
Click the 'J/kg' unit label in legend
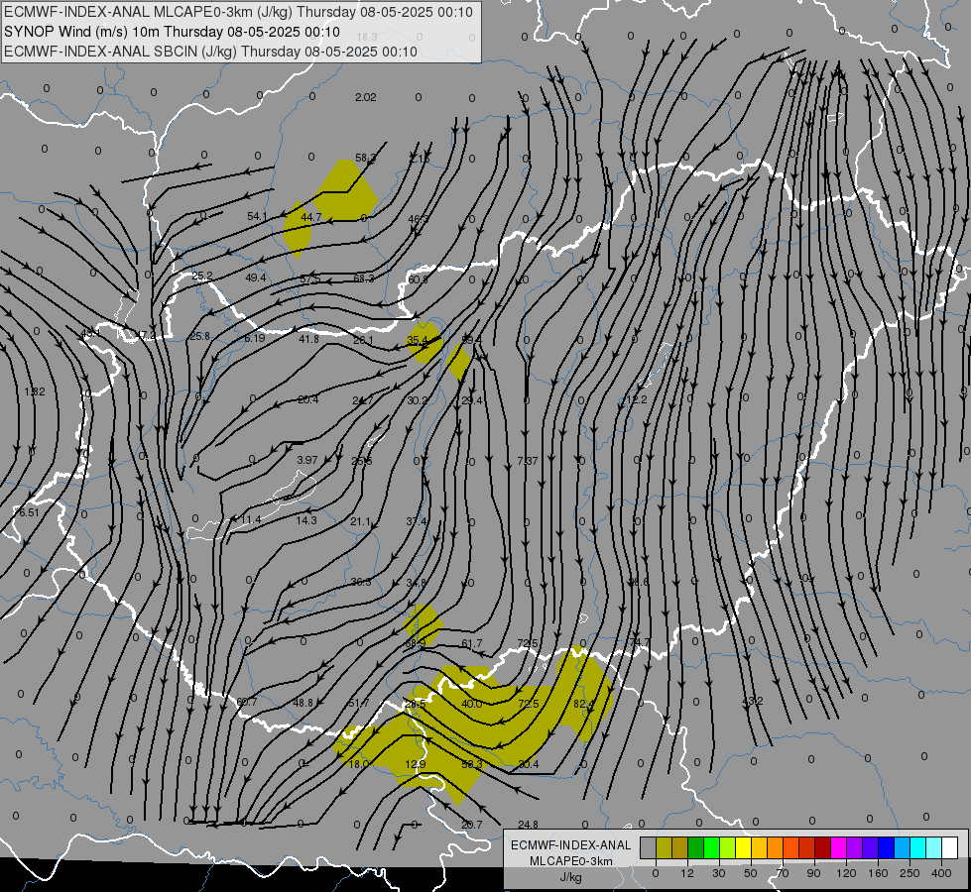(570, 877)
